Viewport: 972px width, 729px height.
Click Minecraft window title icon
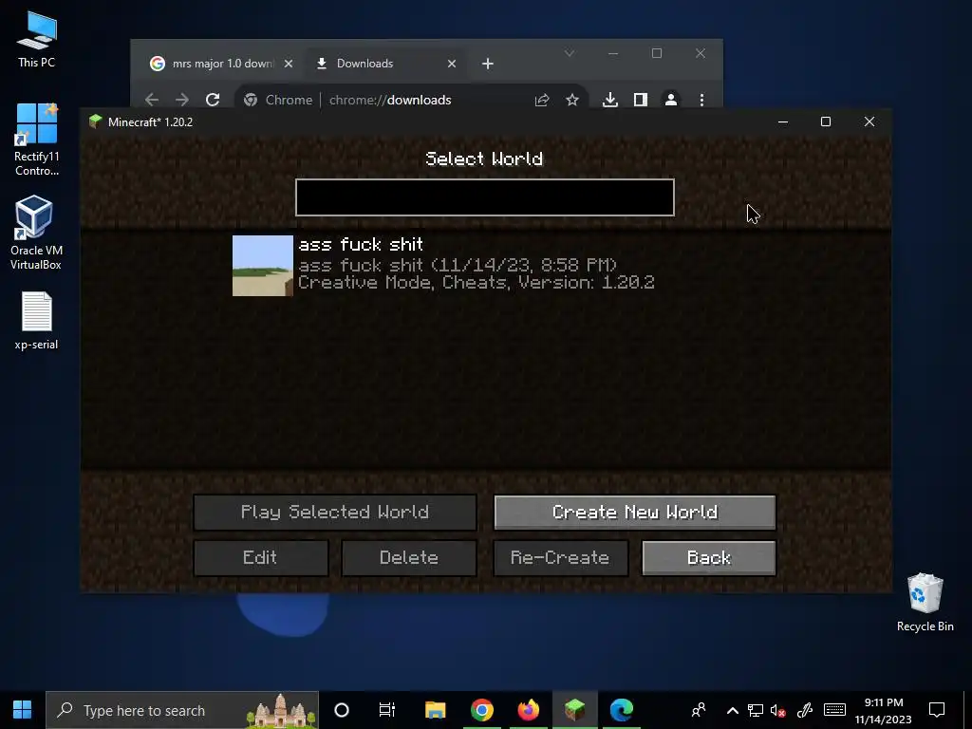click(x=96, y=121)
